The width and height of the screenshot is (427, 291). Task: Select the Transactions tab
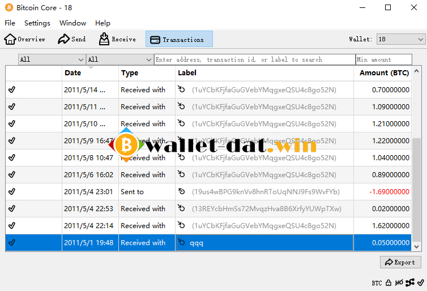click(x=179, y=39)
